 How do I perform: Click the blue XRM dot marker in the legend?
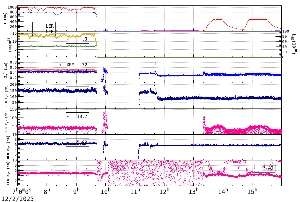[x=60, y=65]
